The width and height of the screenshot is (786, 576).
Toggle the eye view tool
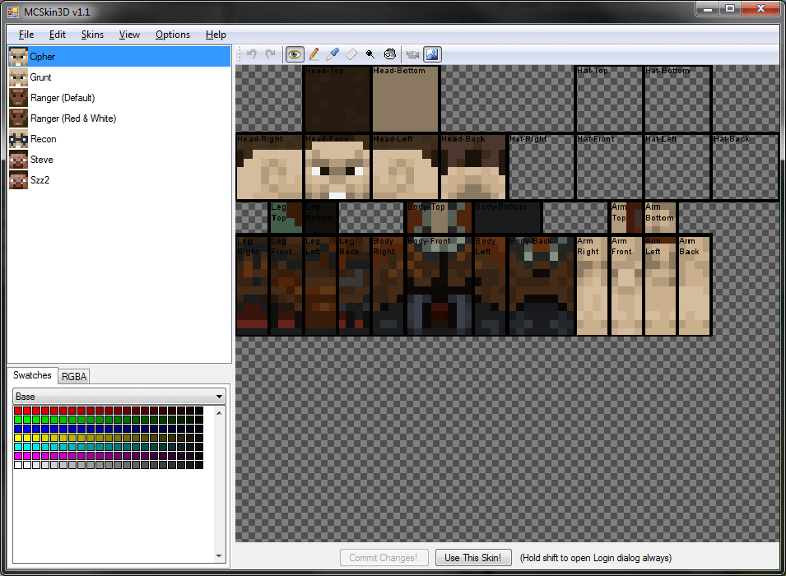[295, 54]
